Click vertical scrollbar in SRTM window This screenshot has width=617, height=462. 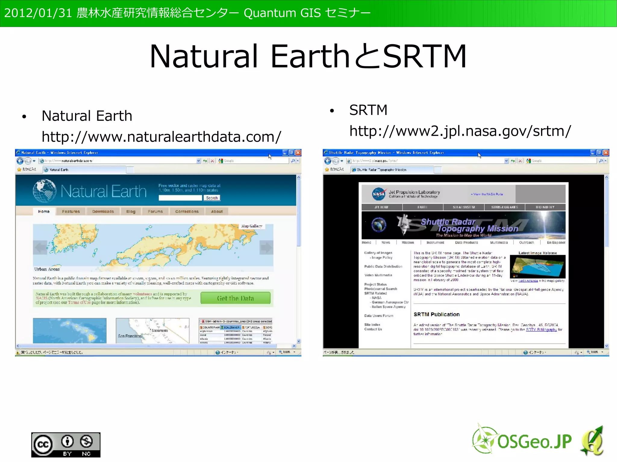tap(606, 261)
